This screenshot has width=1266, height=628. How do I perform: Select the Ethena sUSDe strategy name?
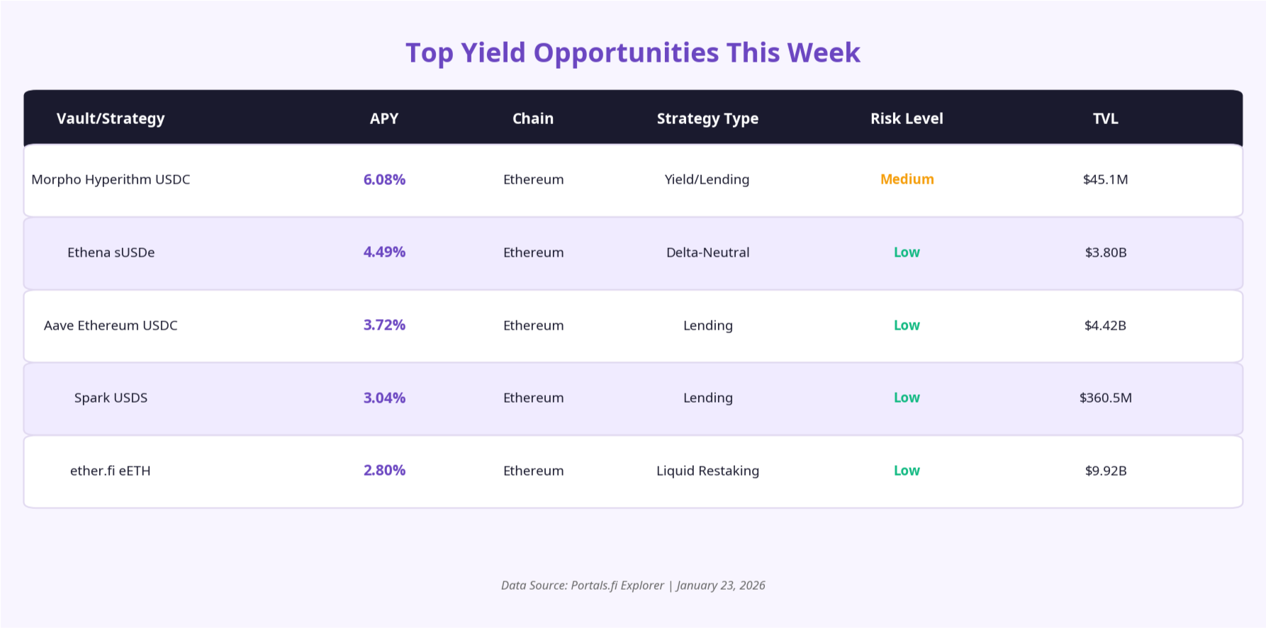pos(111,252)
